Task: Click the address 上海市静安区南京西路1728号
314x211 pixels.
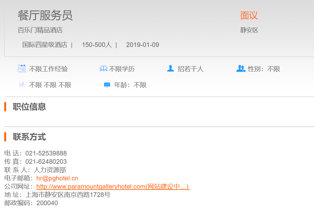Action: point(68,195)
